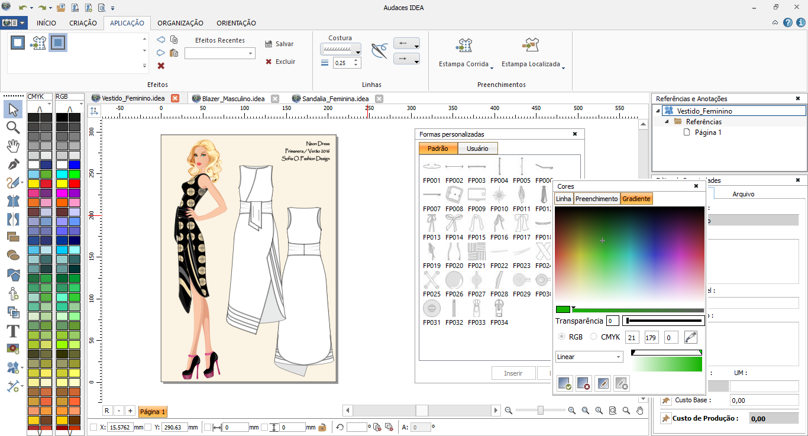Click the eyedropper color picker icon
The image size is (808, 436).
coord(690,337)
